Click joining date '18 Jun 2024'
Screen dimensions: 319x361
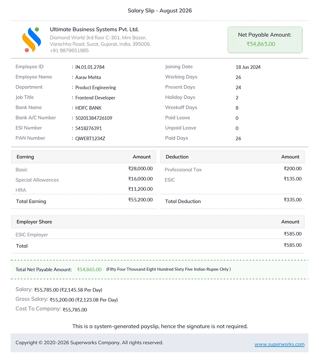pyautogui.click(x=248, y=67)
